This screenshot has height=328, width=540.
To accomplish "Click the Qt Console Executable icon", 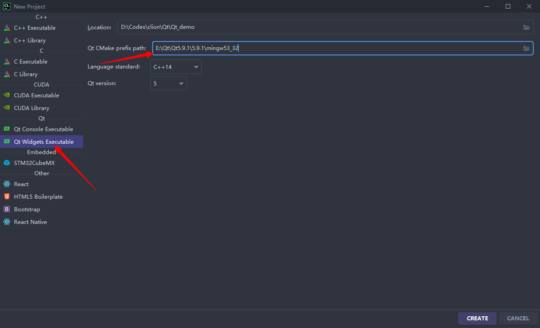I will (x=6, y=129).
